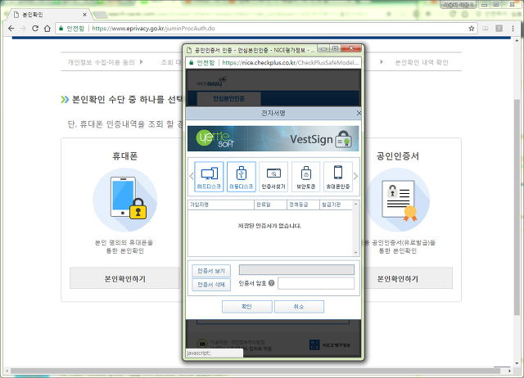Select the 하드디스크 storage icon
This screenshot has width=524, height=378.
tap(209, 177)
